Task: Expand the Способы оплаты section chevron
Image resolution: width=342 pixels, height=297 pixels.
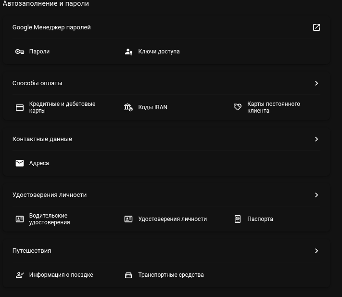Action: tap(317, 83)
